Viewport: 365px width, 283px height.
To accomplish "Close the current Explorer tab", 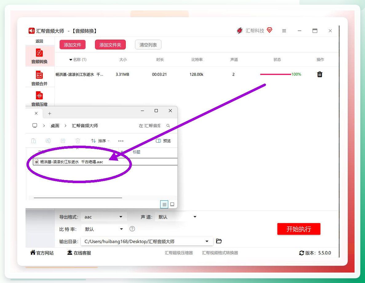I will point(36,113).
